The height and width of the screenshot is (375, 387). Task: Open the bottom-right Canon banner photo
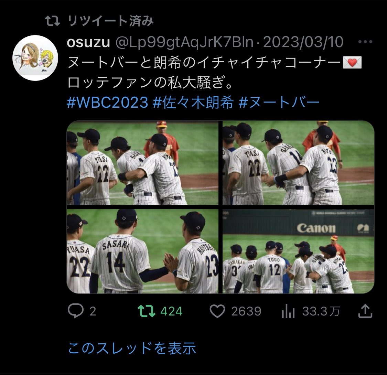[x=298, y=251]
